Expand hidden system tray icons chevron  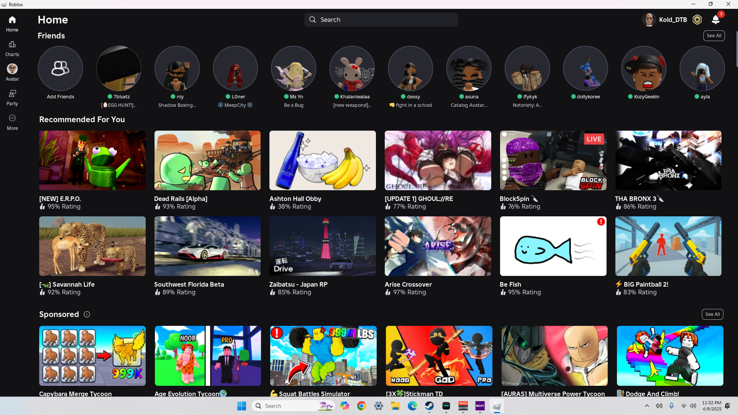pyautogui.click(x=647, y=406)
